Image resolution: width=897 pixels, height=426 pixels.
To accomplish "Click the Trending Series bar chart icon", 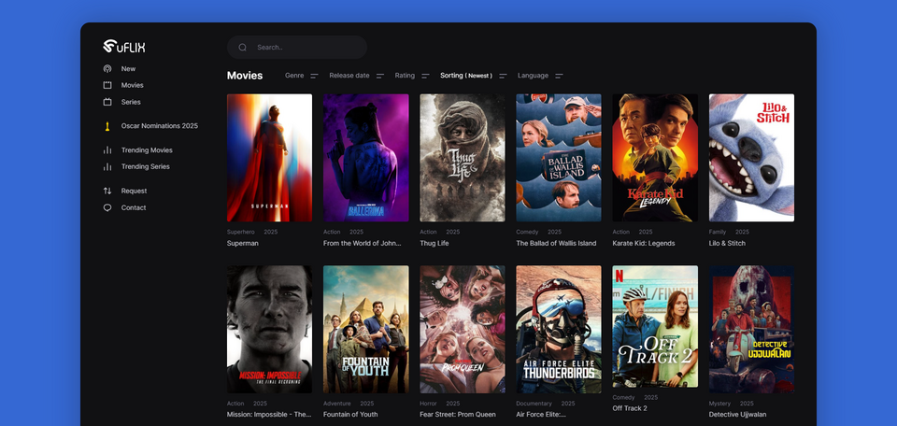I will 107,166.
